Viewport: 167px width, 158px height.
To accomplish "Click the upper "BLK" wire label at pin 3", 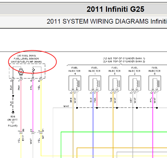I will 11,88.
